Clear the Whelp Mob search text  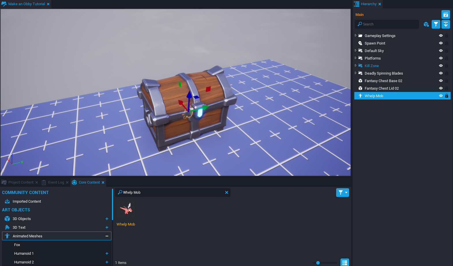tap(226, 193)
